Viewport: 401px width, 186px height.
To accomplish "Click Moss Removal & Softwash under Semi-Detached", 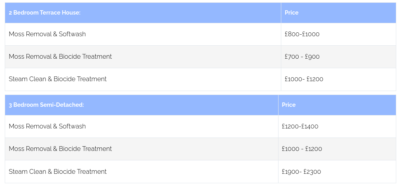I will point(47,126).
